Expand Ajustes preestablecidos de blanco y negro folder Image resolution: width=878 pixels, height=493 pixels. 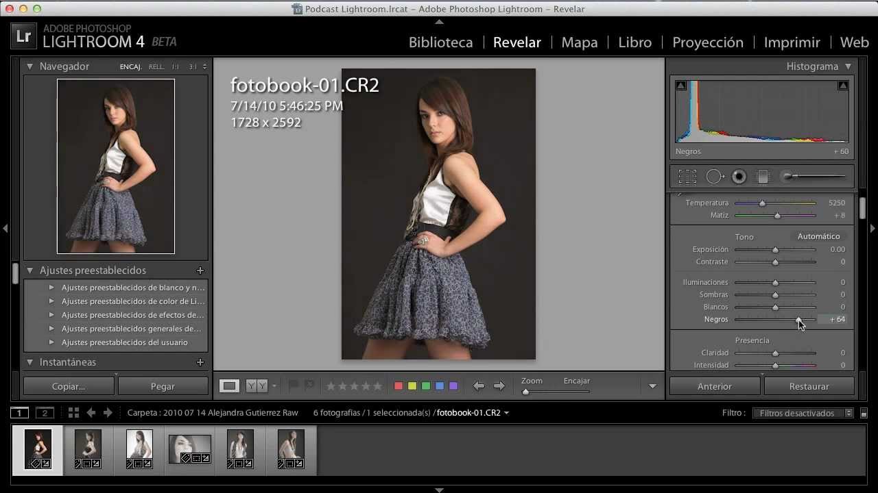[x=51, y=288]
